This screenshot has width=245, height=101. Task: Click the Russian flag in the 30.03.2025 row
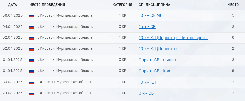pyautogui.click(x=32, y=82)
